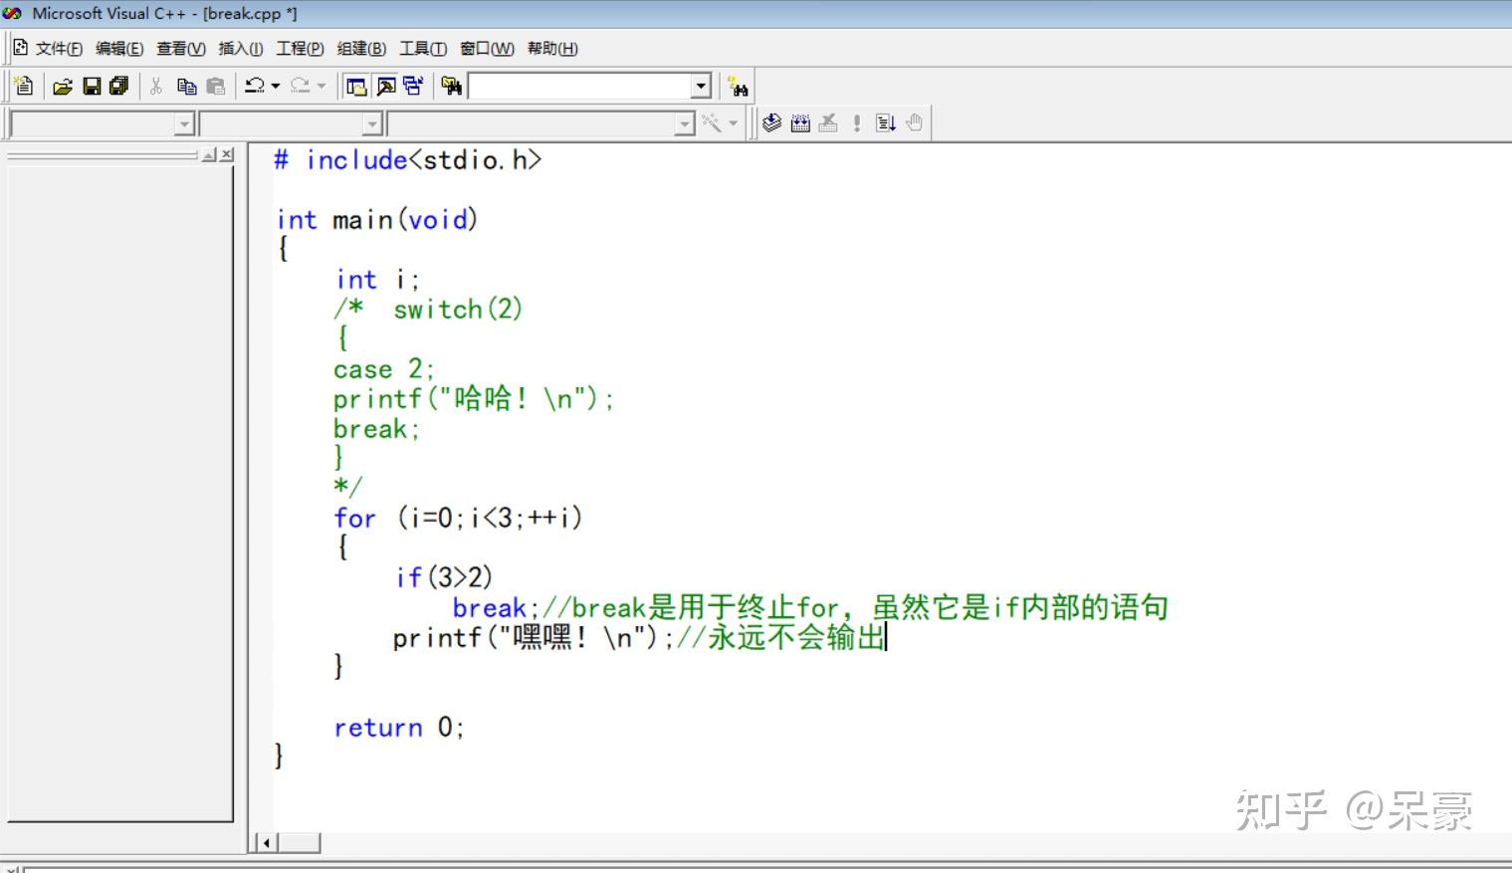Click the Redo arrow icon
The width and height of the screenshot is (1512, 873).
point(301,87)
